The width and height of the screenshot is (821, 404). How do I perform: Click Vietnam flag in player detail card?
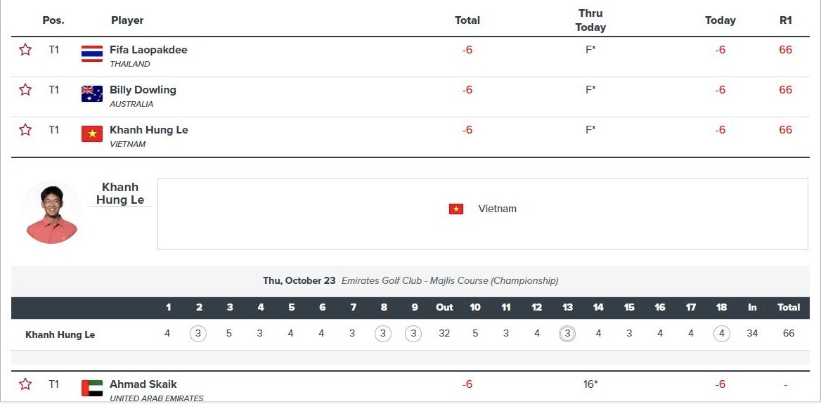(455, 209)
